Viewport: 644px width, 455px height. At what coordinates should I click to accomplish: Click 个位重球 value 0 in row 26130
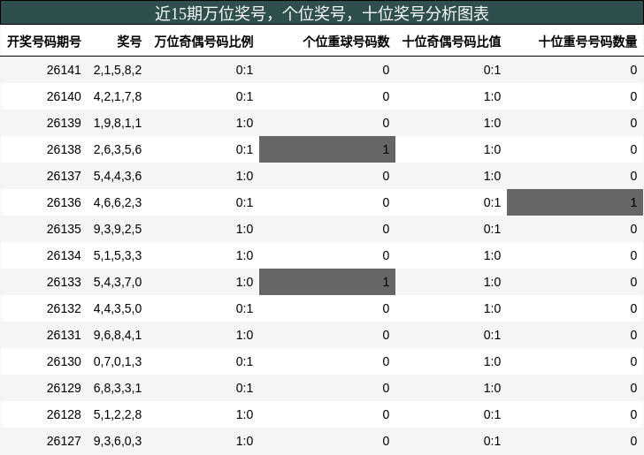click(x=386, y=362)
